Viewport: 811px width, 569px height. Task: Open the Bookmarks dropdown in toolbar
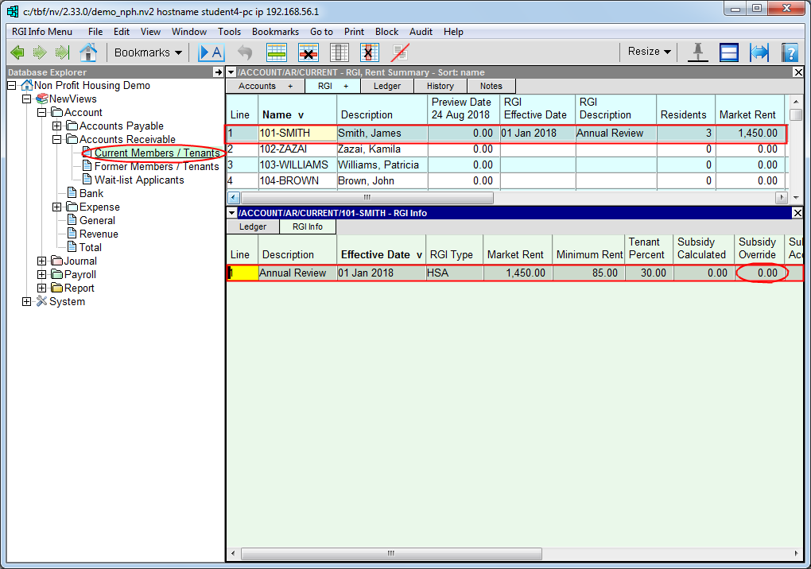(x=148, y=52)
